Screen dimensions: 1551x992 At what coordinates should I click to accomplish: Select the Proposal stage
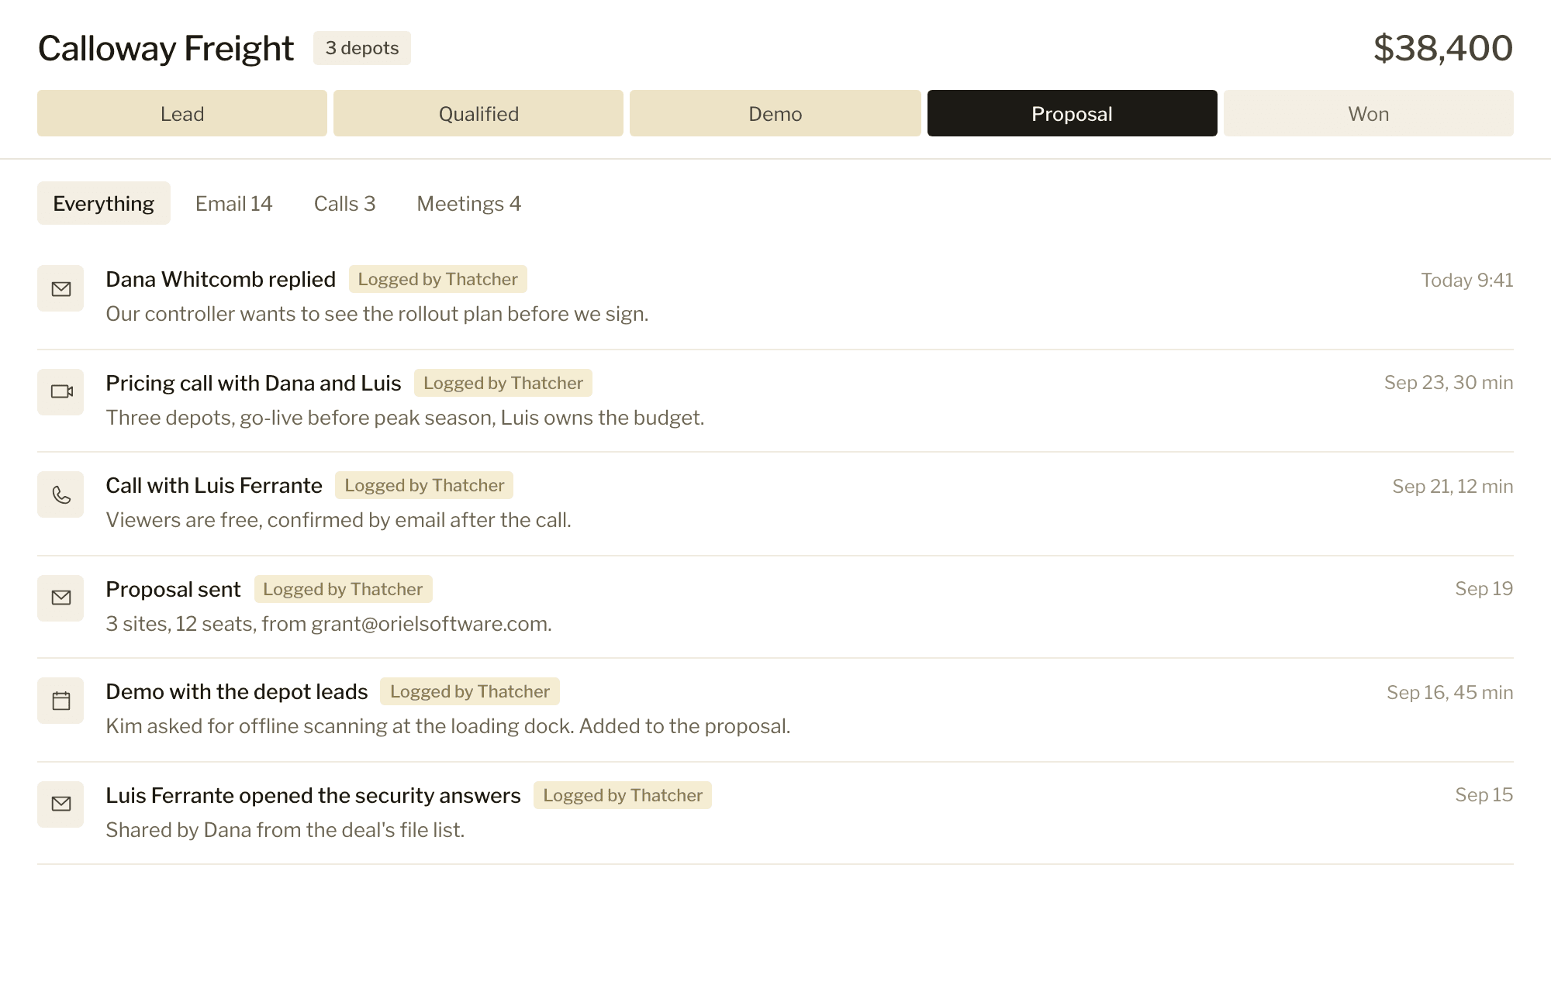(1072, 113)
